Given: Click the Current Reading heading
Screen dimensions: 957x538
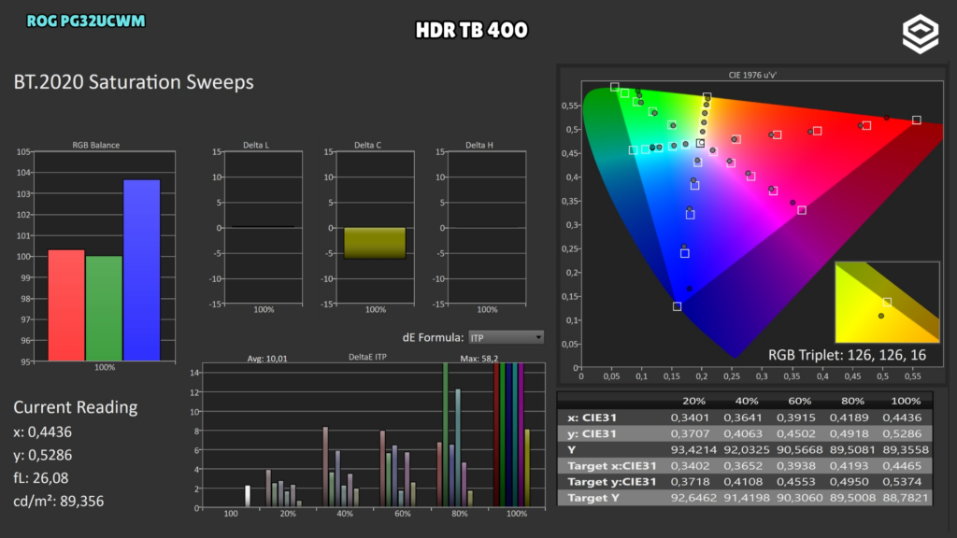Looking at the screenshot, I should click(x=76, y=407).
